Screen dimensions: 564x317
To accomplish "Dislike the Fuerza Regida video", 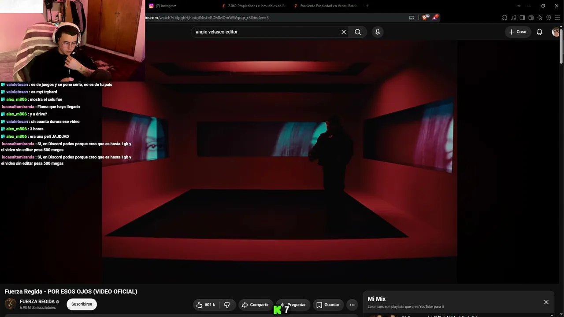I will coord(227,305).
